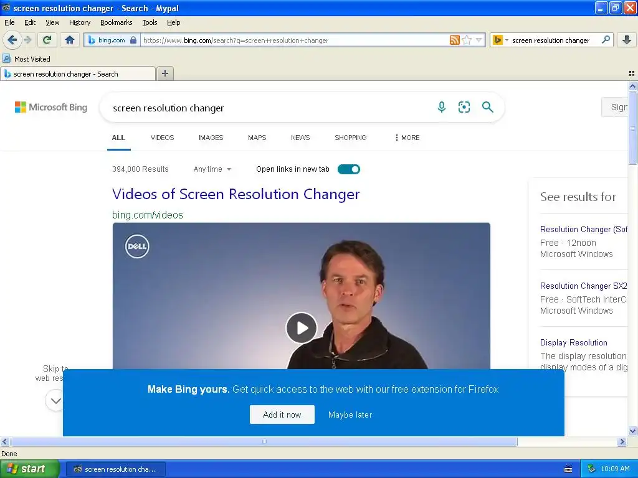Play the Dell video
This screenshot has width=638, height=478.
[x=301, y=327]
